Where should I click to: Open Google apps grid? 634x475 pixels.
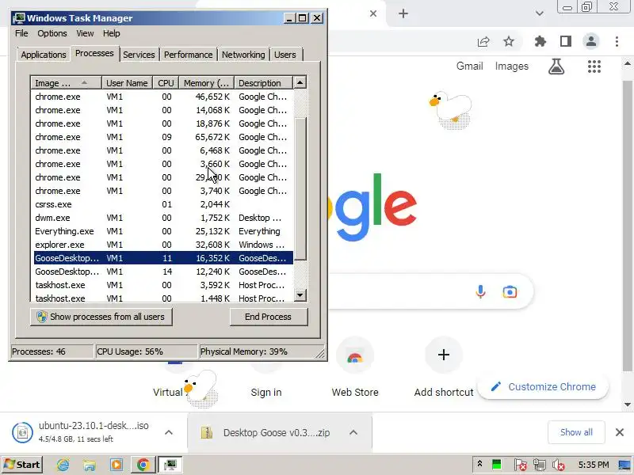point(594,66)
